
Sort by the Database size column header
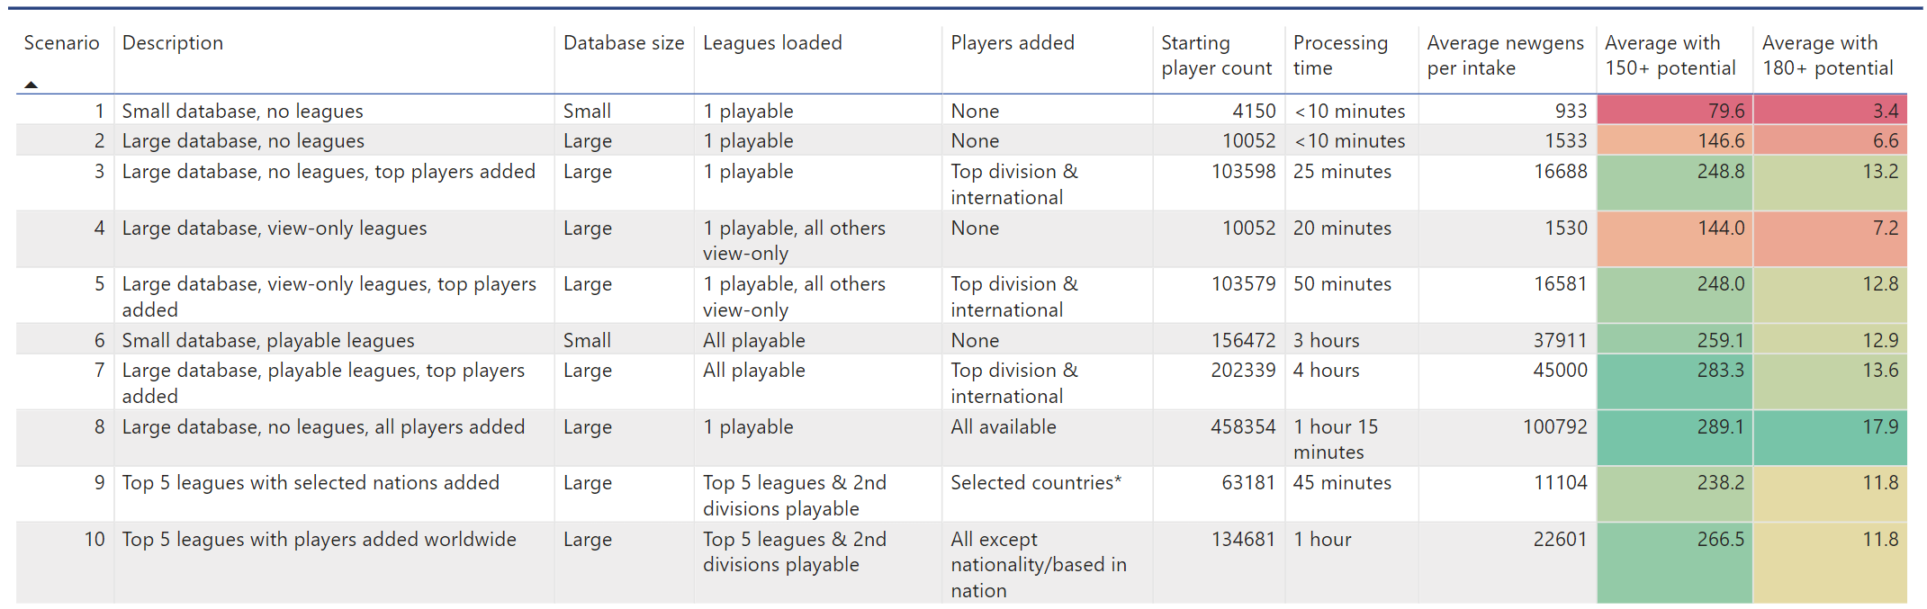[623, 43]
